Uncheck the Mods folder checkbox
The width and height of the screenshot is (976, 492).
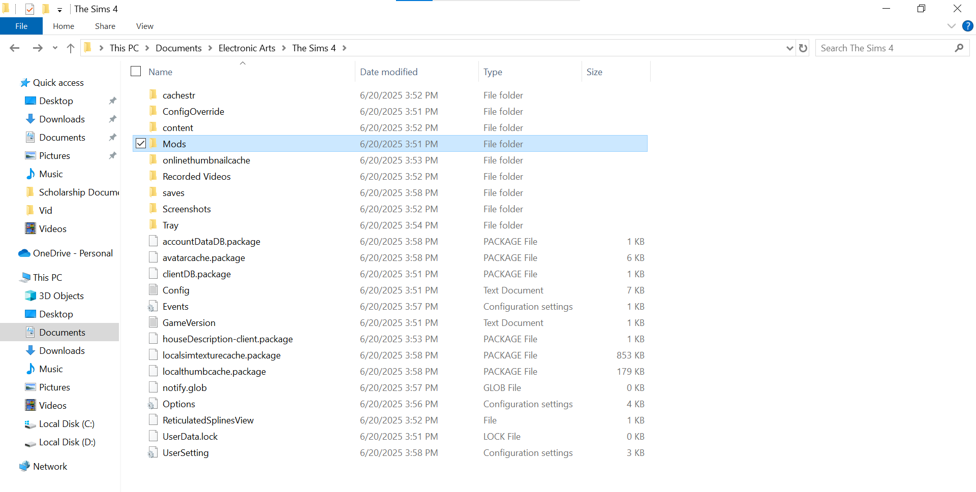[141, 143]
